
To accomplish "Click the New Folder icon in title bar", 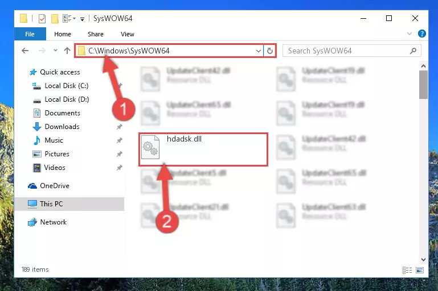I will (x=55, y=19).
